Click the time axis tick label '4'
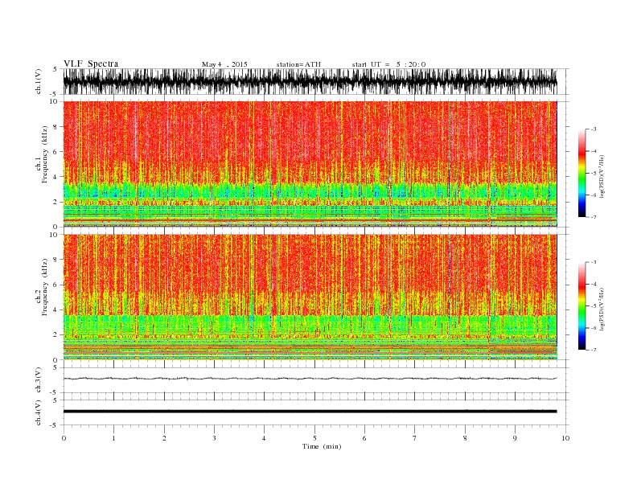Viewport: 637px width, 492px height. pos(264,438)
